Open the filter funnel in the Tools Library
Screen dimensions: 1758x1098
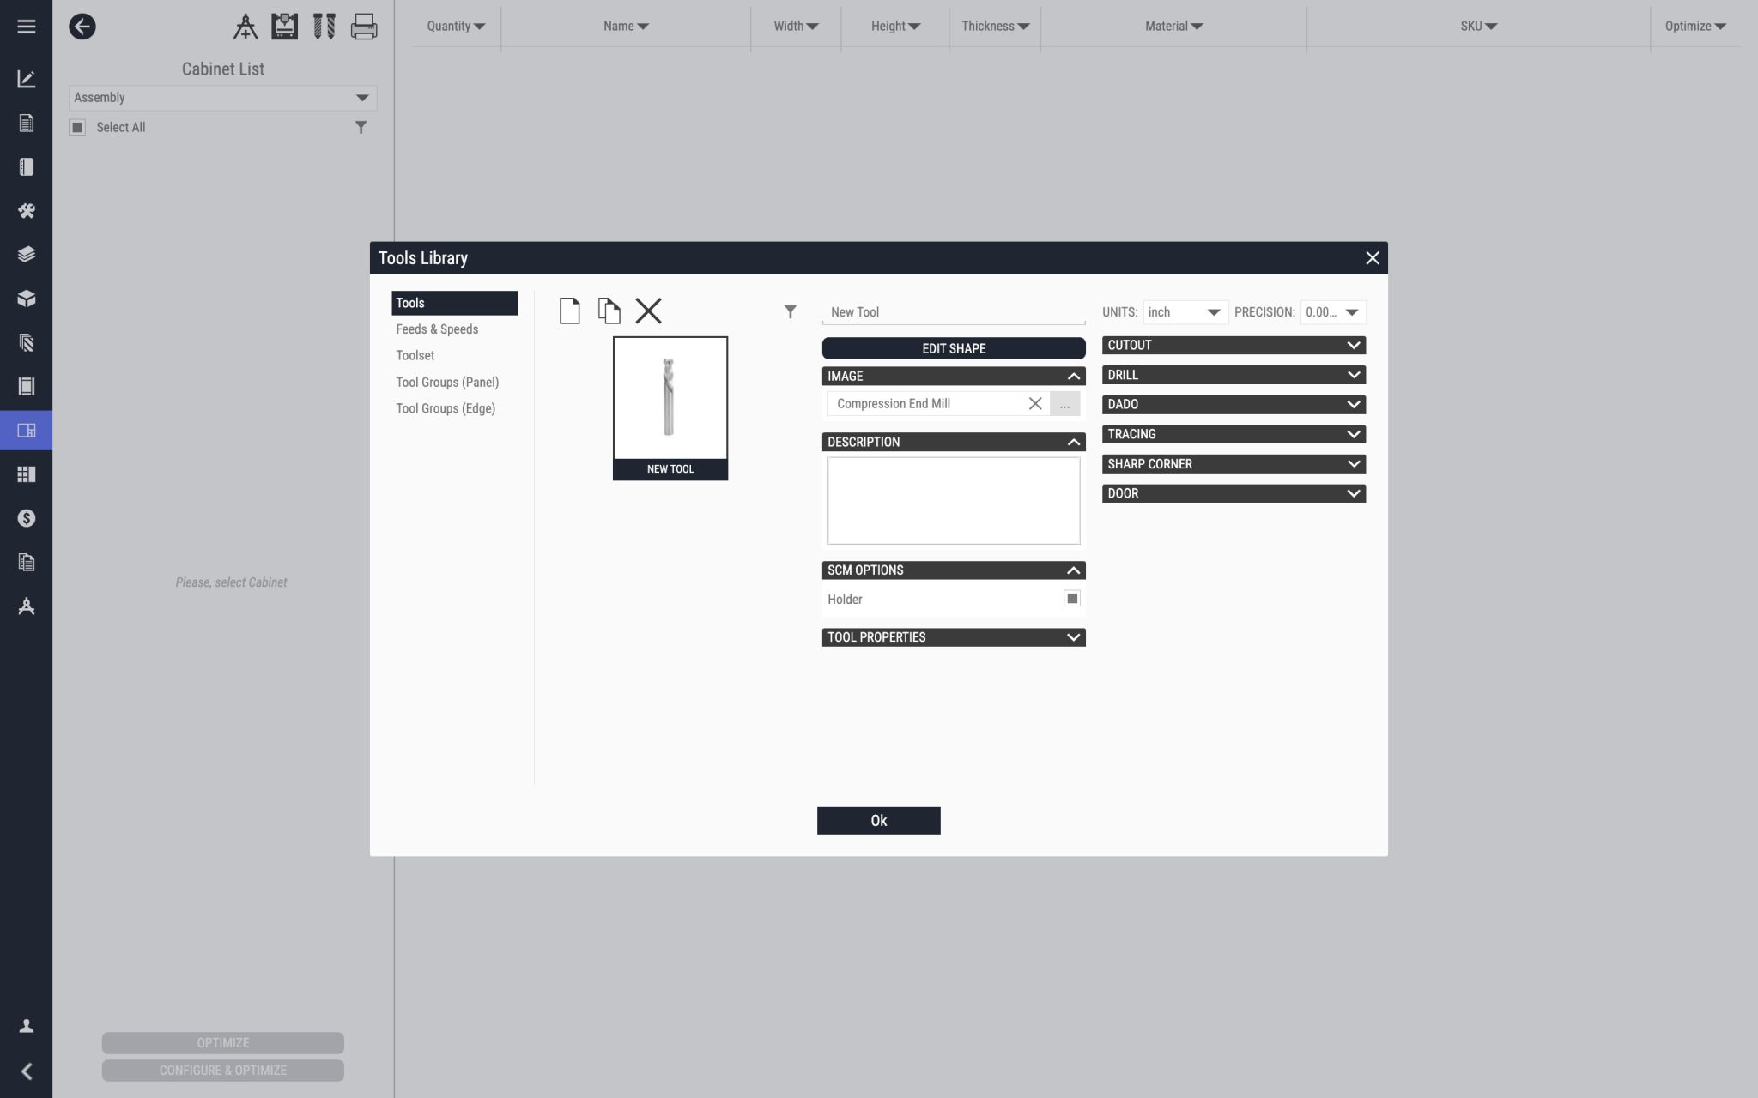point(791,311)
